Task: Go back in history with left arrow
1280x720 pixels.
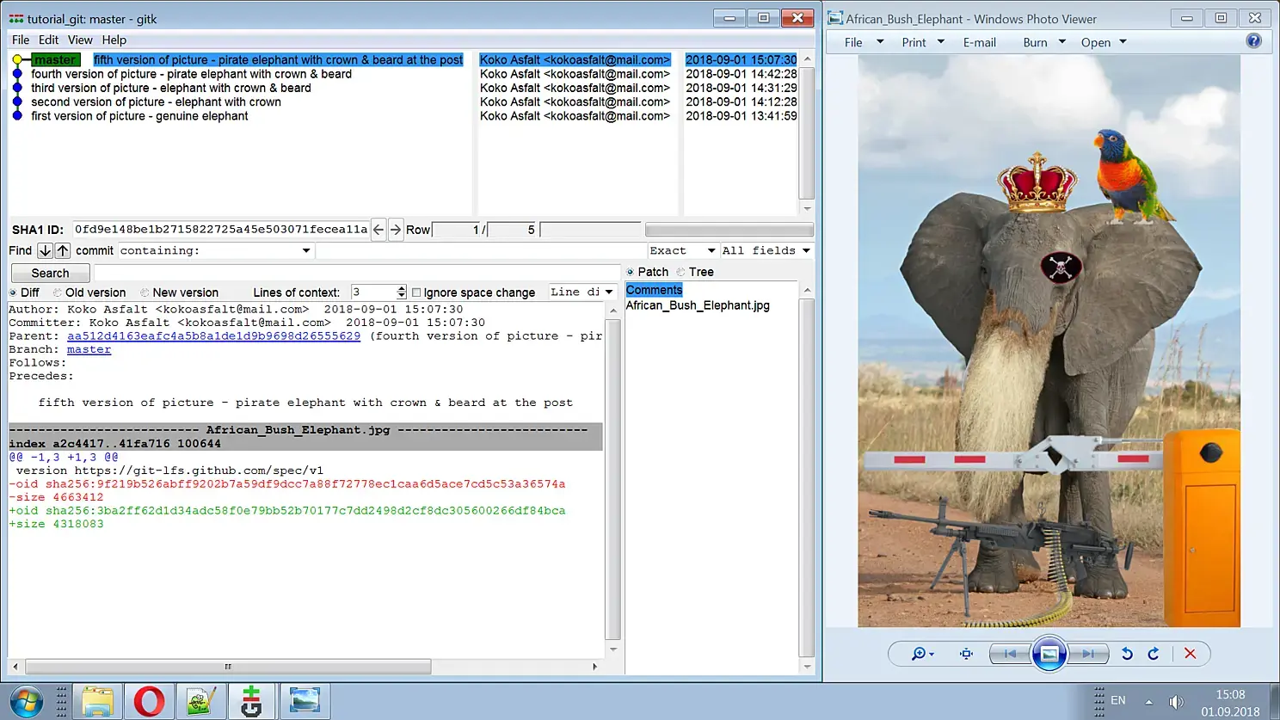Action: click(378, 230)
